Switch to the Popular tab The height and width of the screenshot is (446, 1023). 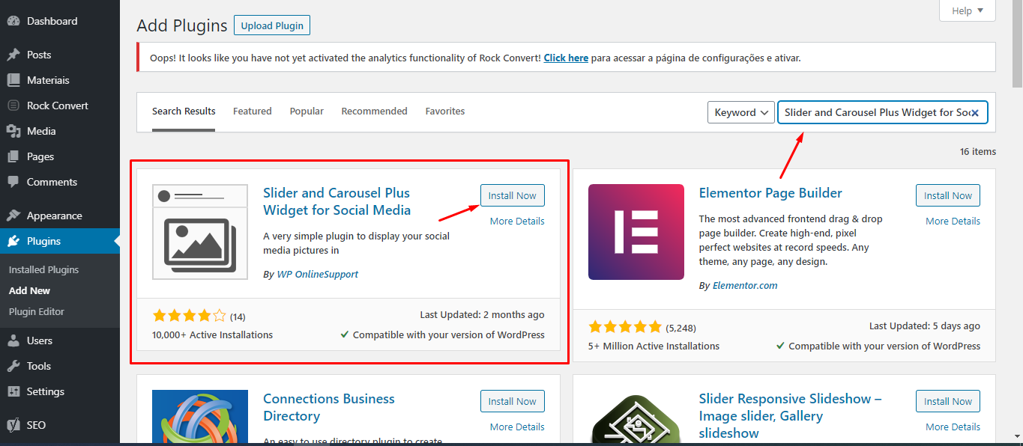pos(307,111)
